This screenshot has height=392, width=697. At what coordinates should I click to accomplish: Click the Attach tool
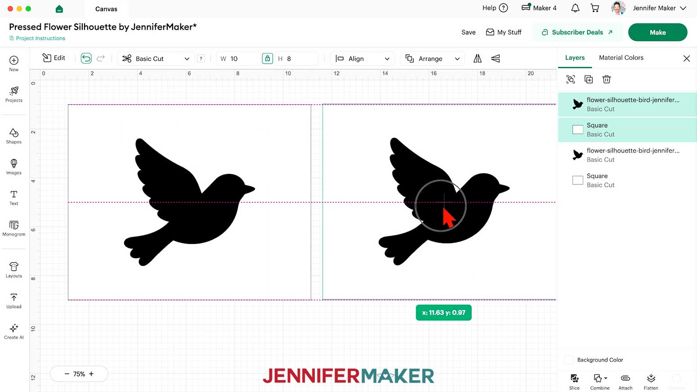(x=626, y=382)
